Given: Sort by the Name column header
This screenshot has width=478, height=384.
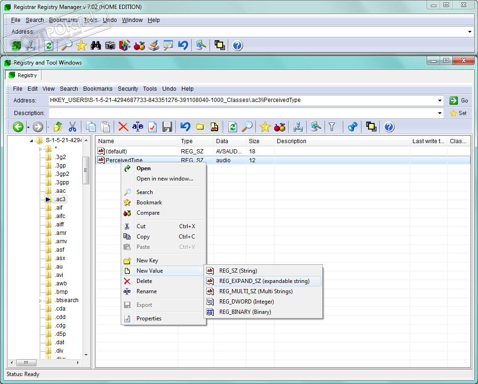Looking at the screenshot, I should pyautogui.click(x=137, y=141).
